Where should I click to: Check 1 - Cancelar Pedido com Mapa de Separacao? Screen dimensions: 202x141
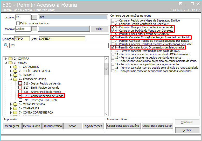point(112,20)
